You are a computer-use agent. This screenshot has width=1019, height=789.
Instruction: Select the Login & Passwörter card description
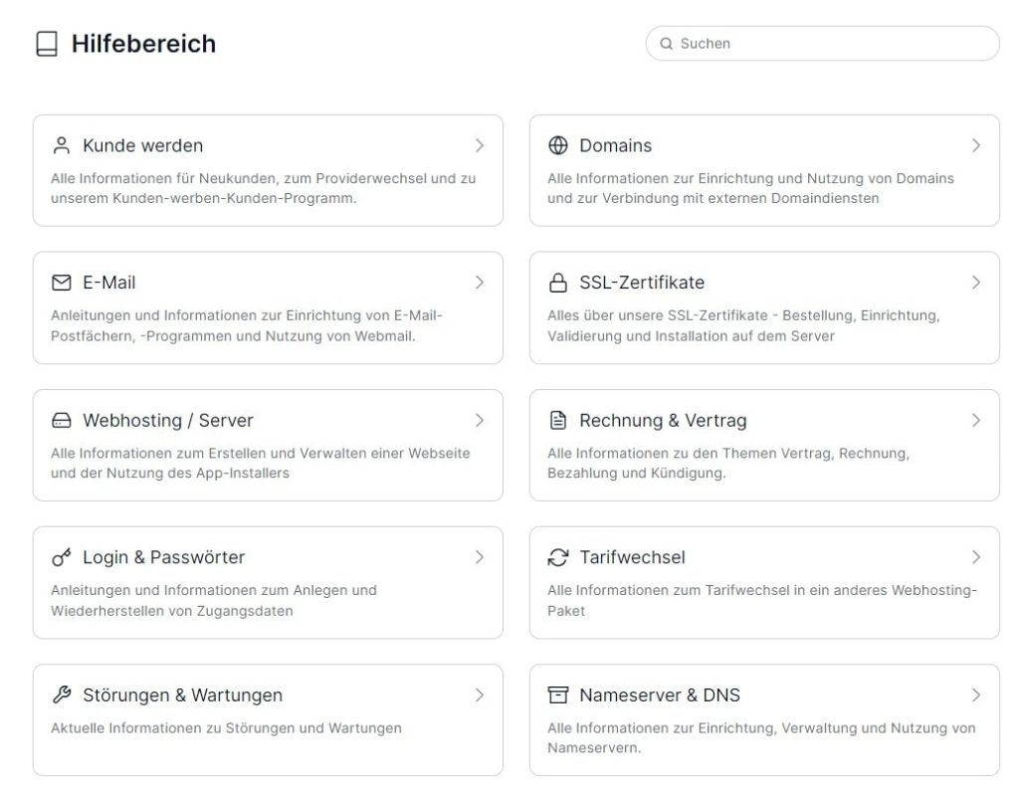click(x=214, y=601)
